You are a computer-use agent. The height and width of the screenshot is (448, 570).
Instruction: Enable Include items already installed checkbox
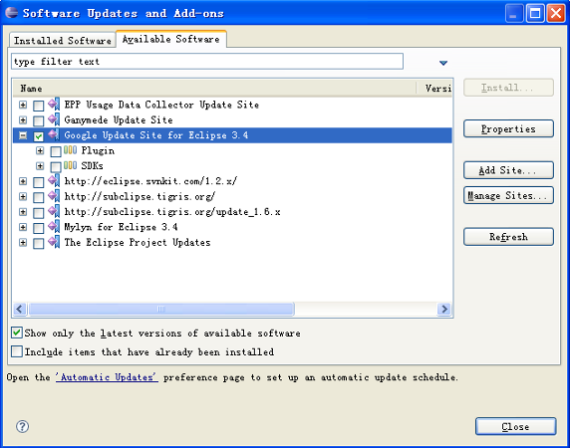pyautogui.click(x=17, y=351)
